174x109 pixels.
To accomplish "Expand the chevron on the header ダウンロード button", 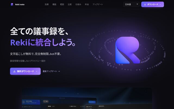I will click(160, 4).
